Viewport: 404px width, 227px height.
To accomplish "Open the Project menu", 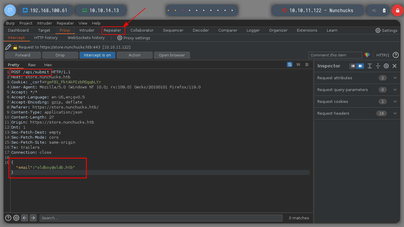I will click(26, 23).
